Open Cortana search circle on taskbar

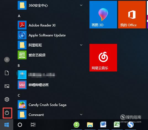[x=20, y=125]
